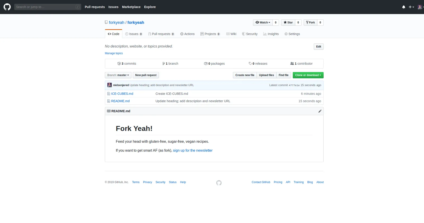Open the Terms footer link

[x=136, y=182]
